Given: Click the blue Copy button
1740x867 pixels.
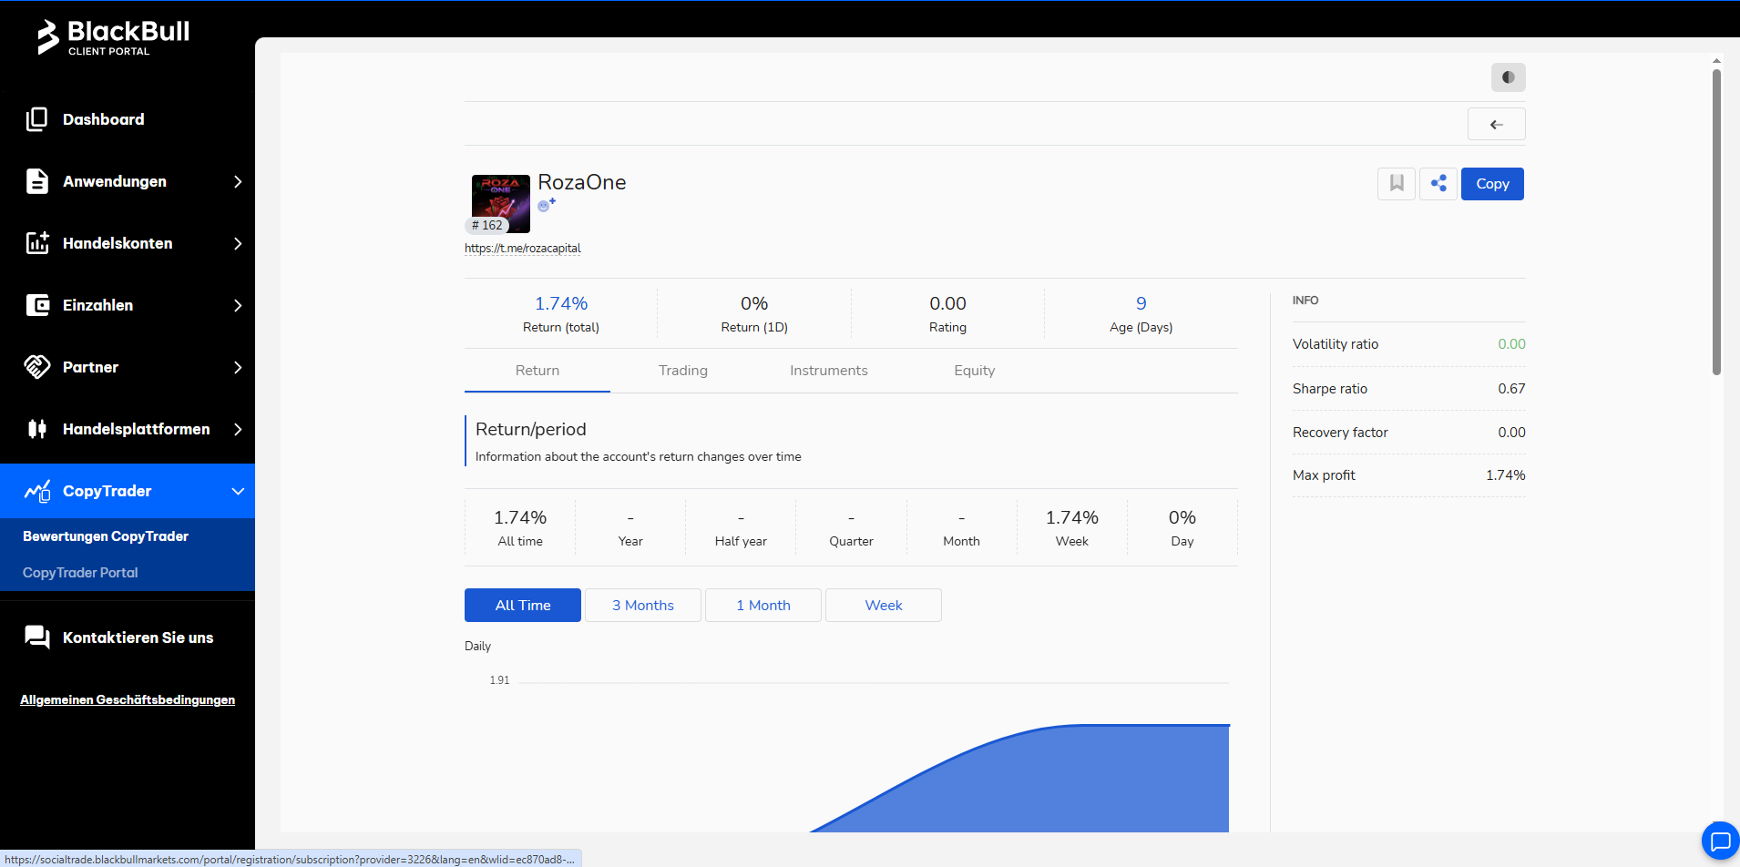Looking at the screenshot, I should click(x=1492, y=184).
